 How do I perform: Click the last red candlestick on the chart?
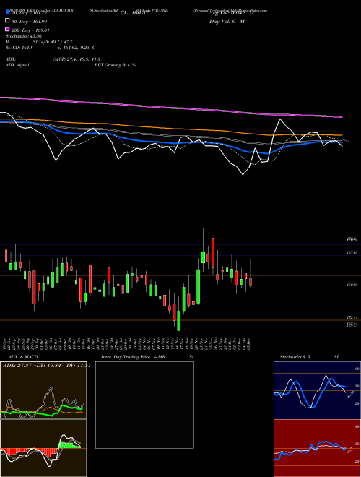click(x=251, y=282)
